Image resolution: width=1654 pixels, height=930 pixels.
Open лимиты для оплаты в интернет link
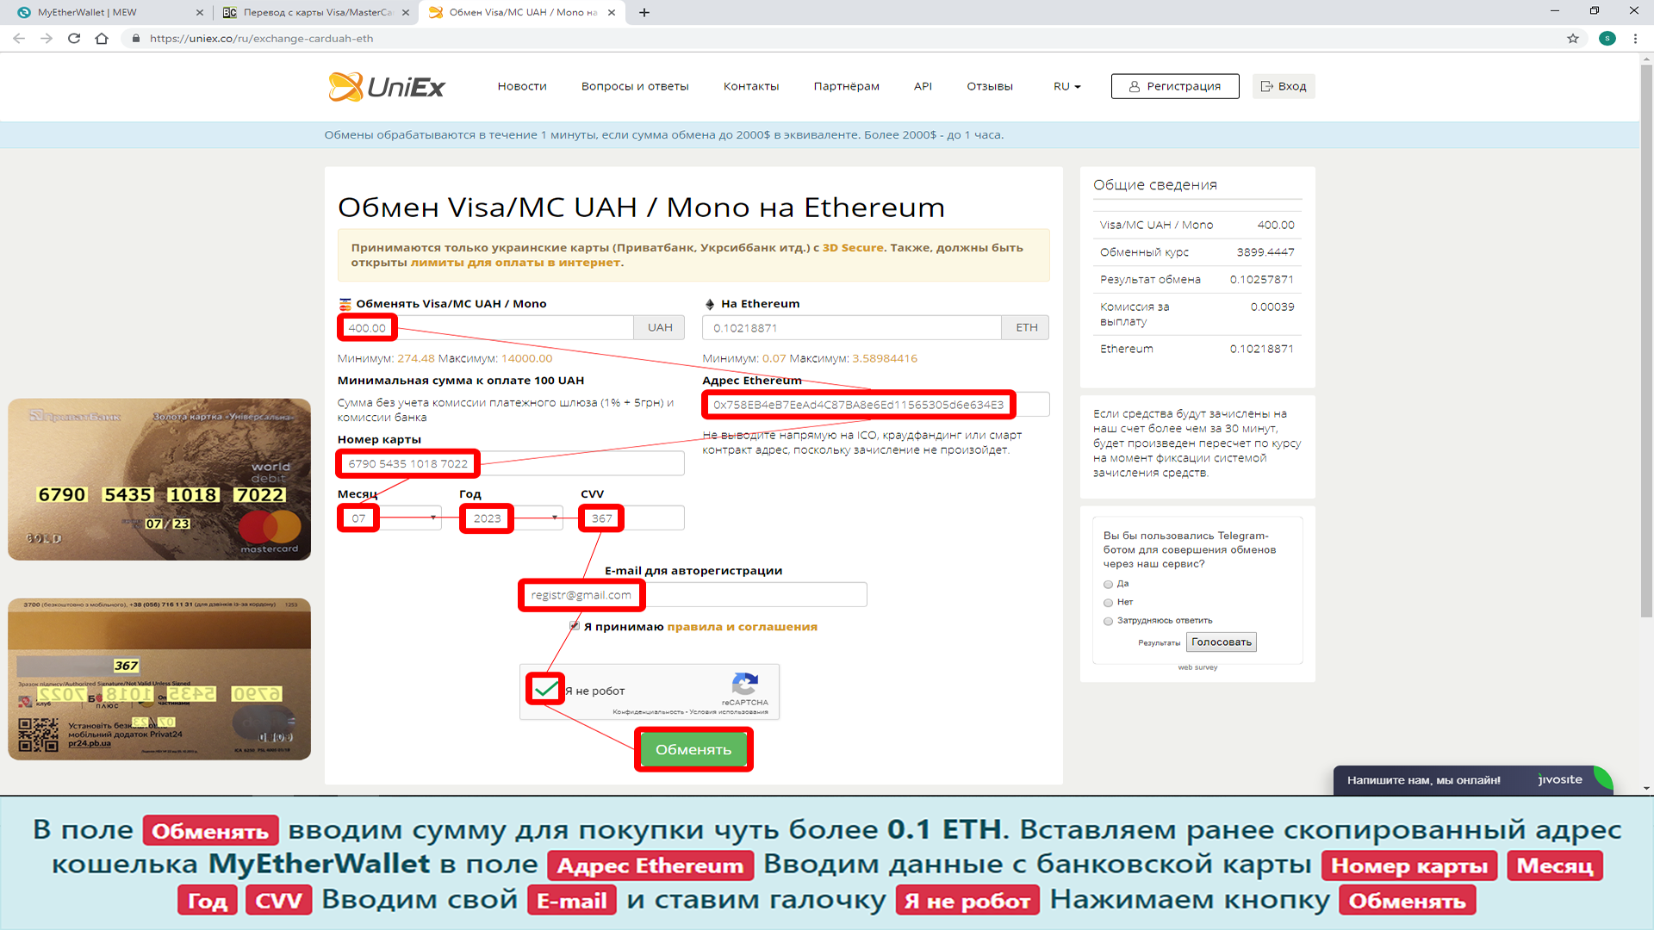point(515,263)
